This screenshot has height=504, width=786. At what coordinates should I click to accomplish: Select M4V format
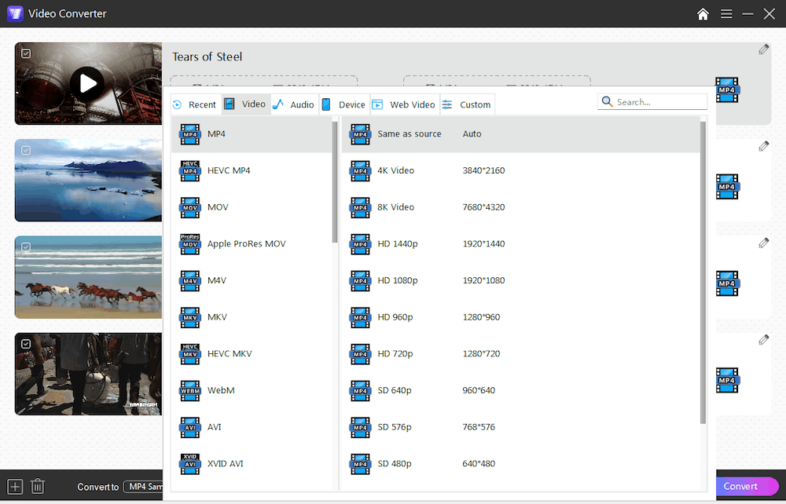[252, 280]
